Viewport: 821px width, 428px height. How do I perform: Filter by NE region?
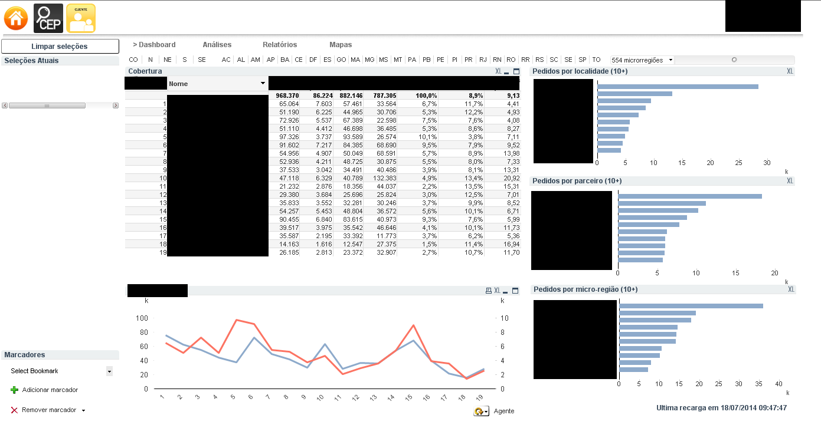(x=168, y=60)
